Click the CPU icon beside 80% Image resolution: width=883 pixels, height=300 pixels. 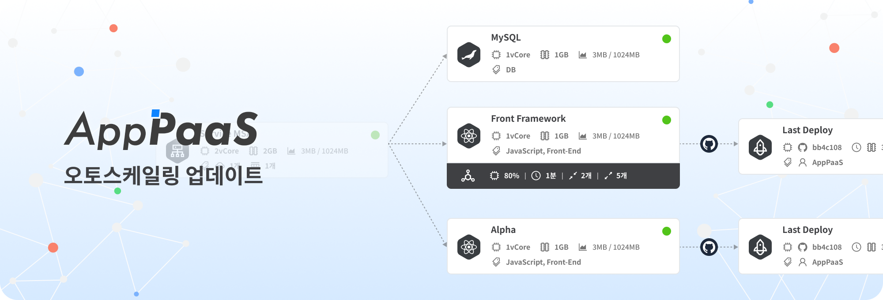[494, 176]
